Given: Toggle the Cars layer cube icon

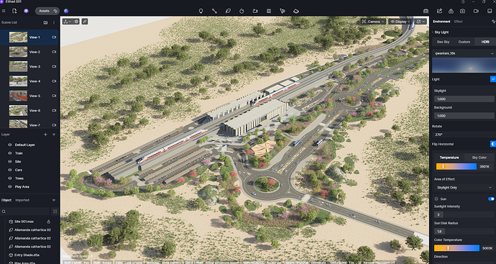Looking at the screenshot, I should (x=9, y=170).
